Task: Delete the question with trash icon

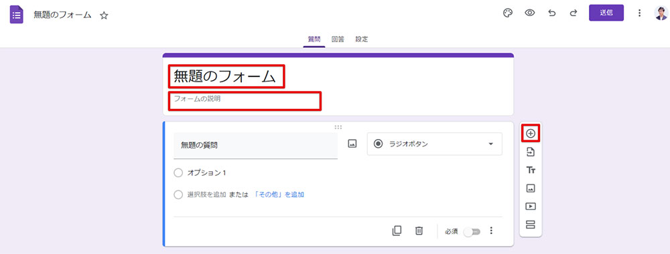Action: [419, 231]
